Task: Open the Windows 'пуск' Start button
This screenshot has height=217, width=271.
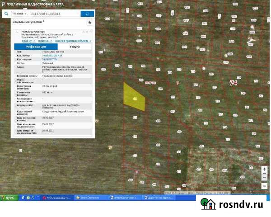Action: click(9, 198)
